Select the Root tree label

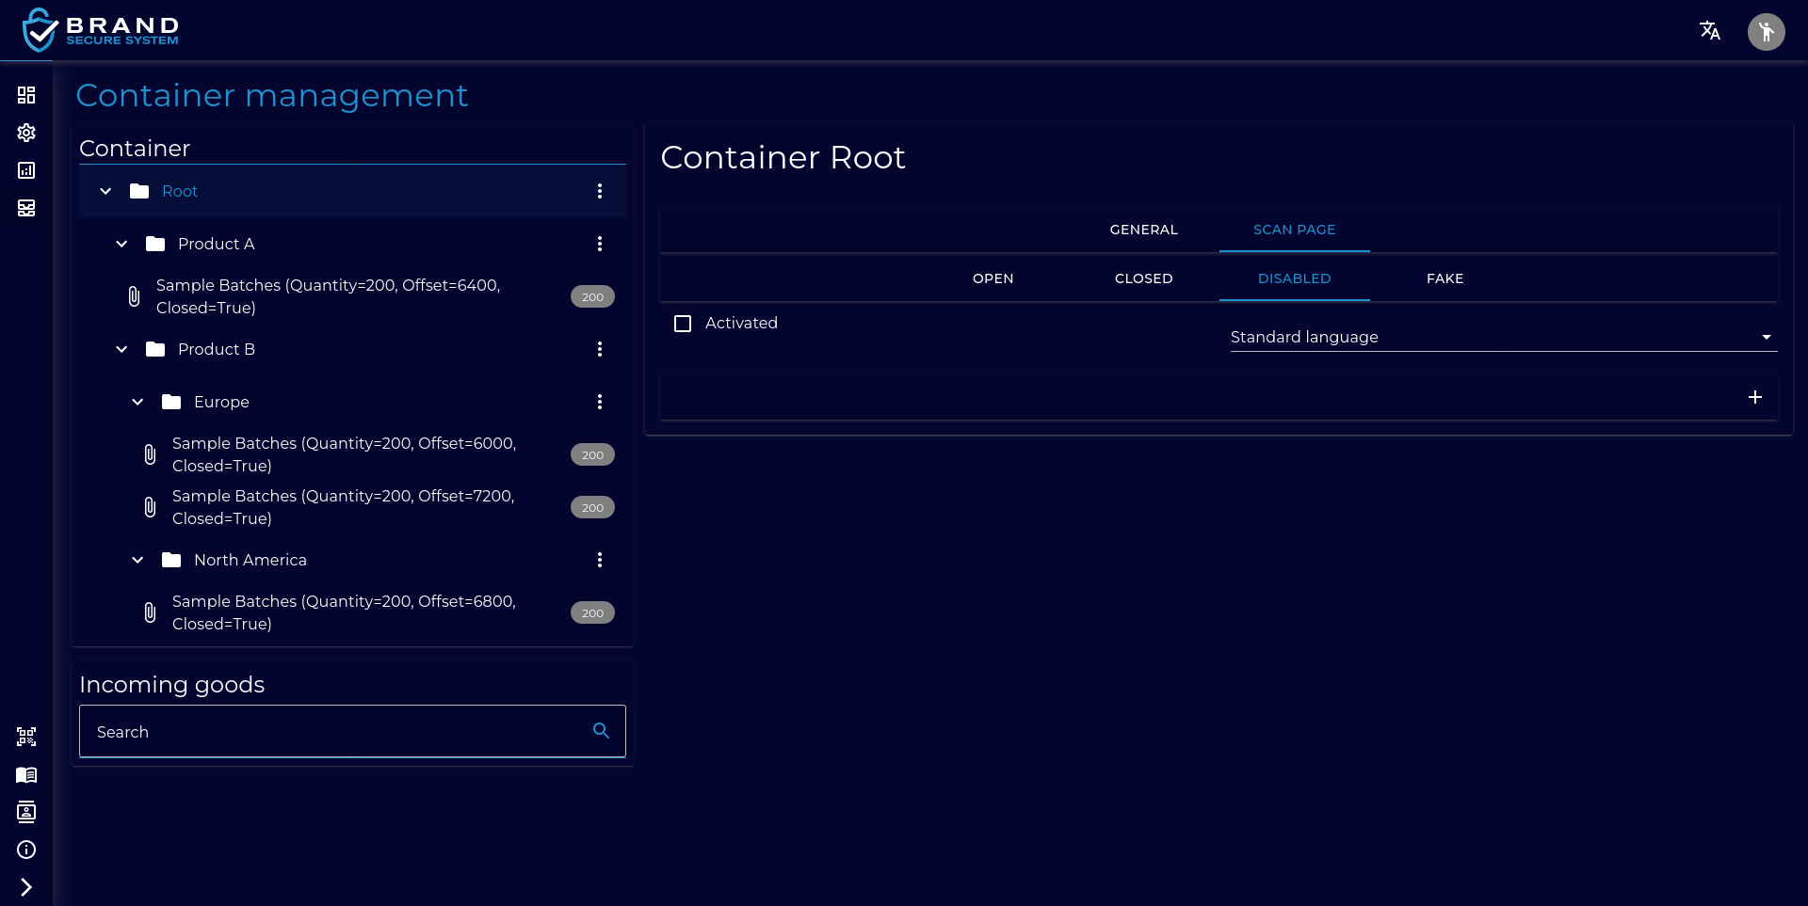click(x=180, y=191)
